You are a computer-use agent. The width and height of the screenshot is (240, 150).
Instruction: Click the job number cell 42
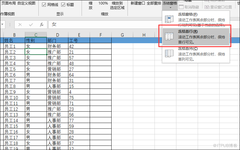[x=79, y=46]
